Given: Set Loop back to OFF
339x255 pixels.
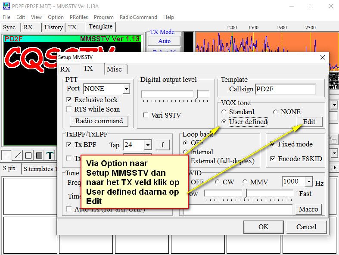Looking at the screenshot, I should click(x=186, y=143).
